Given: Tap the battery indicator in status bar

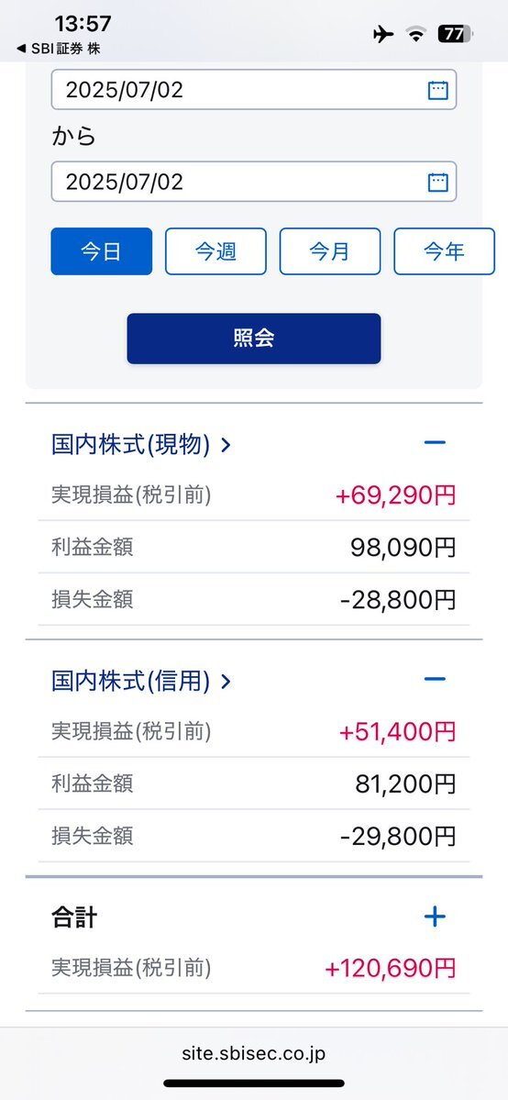Looking at the screenshot, I should (456, 34).
